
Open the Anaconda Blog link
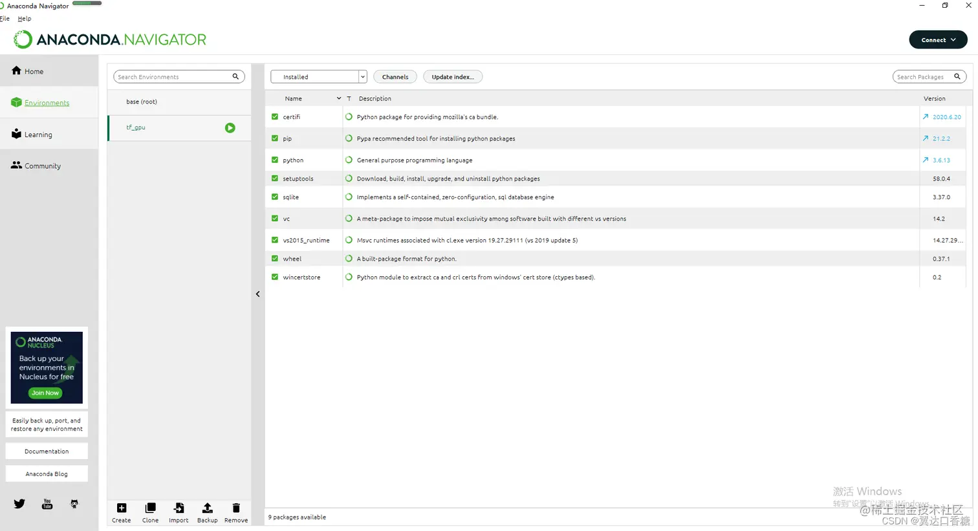[47, 474]
